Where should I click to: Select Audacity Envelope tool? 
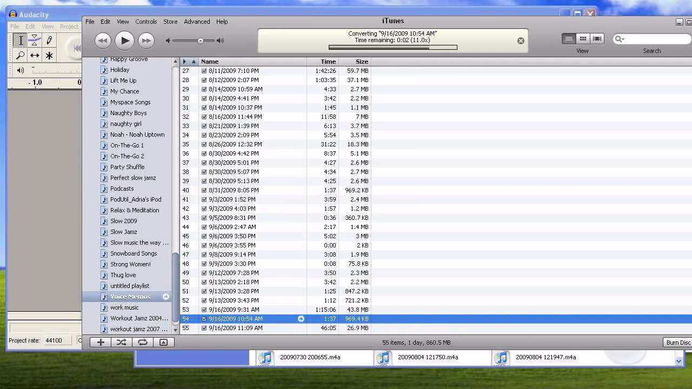(35, 41)
